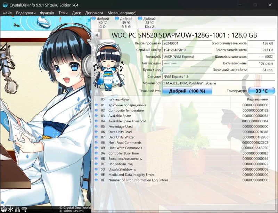The image size is (278, 213).
Task: Click the NVM Express 1.3 standard field
Action: tap(219, 76)
